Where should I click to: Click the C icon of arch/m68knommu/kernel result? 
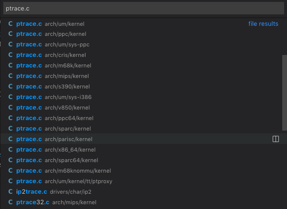click(x=11, y=170)
